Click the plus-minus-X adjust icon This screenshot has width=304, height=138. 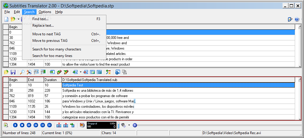coord(108,72)
